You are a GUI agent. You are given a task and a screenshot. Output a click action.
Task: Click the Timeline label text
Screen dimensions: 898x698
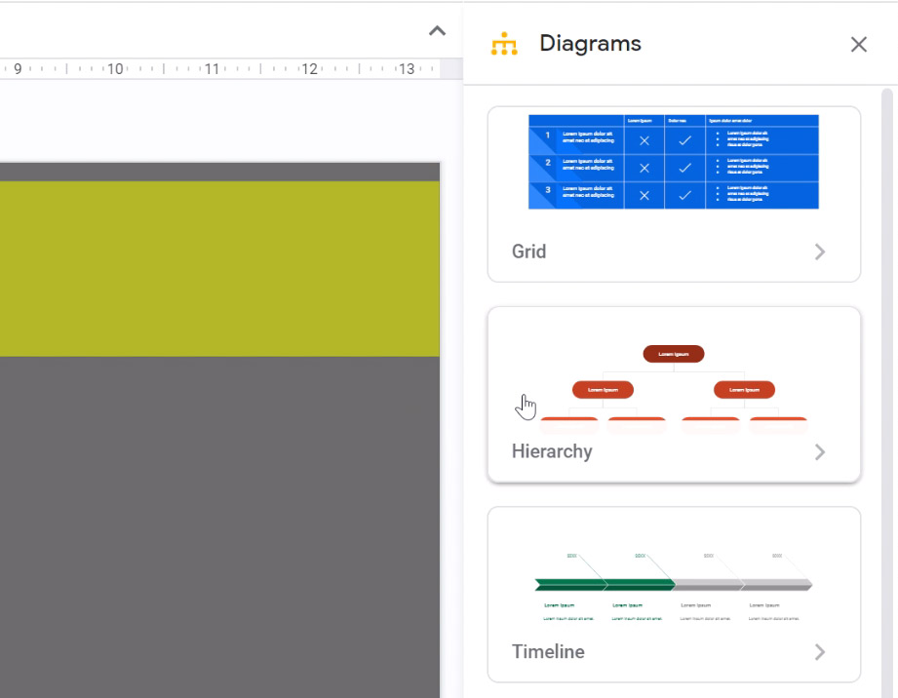547,651
